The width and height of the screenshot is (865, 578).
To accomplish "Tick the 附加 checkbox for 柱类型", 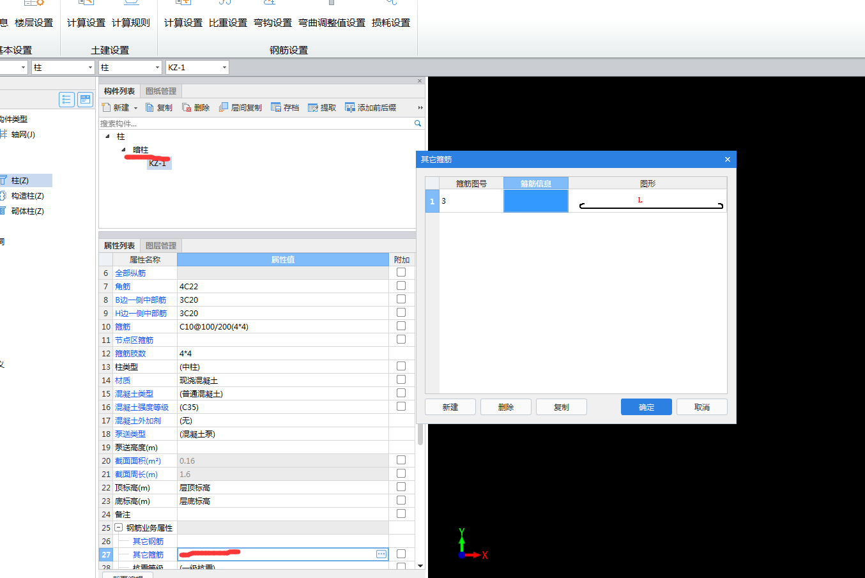I will click(x=401, y=366).
